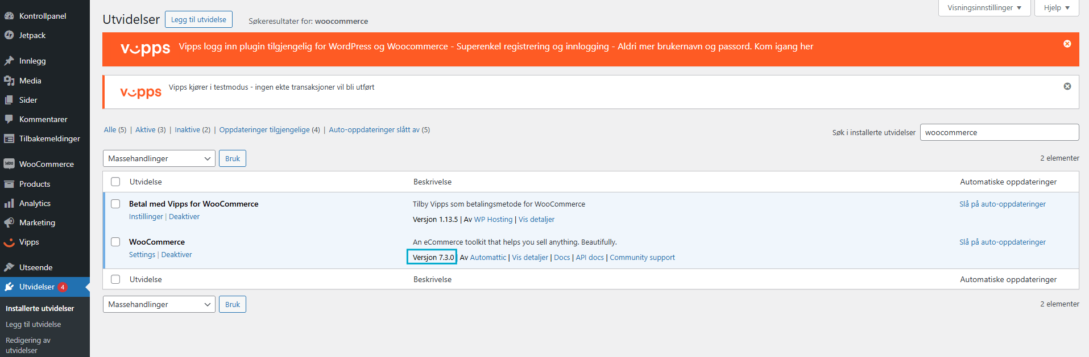
Task: Click the Analytics bar chart icon
Action: point(9,203)
